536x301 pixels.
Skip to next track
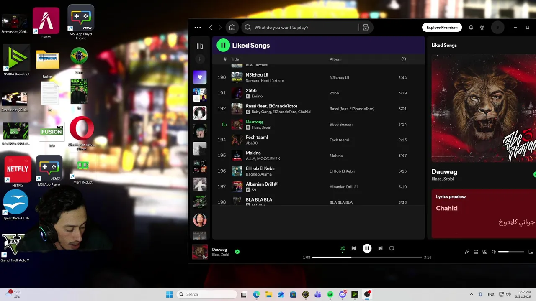click(380, 248)
